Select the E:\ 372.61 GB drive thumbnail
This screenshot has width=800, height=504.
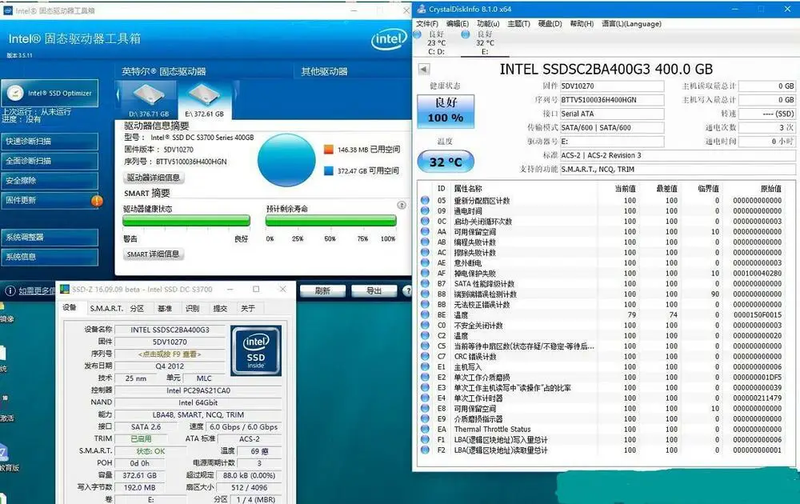[204, 100]
